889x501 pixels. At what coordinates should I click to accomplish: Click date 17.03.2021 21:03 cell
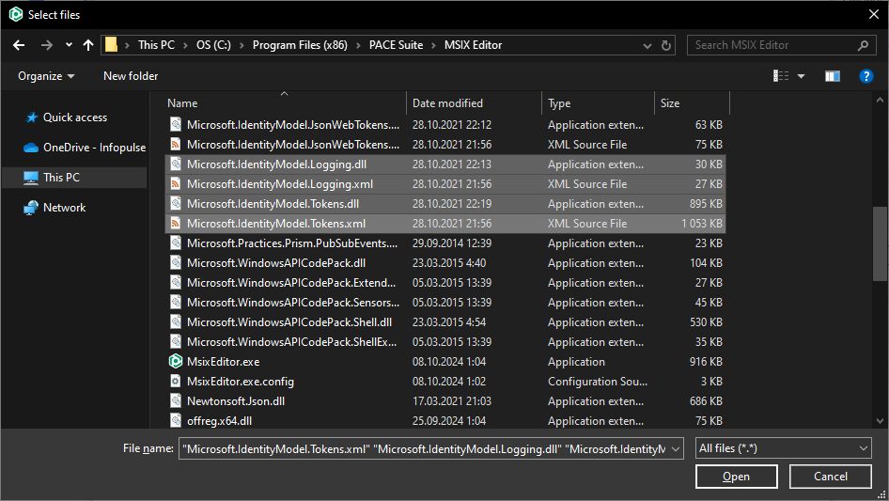pyautogui.click(x=452, y=401)
